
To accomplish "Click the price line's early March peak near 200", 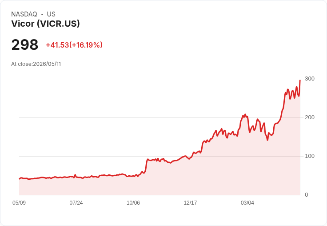I will tap(245, 114).
